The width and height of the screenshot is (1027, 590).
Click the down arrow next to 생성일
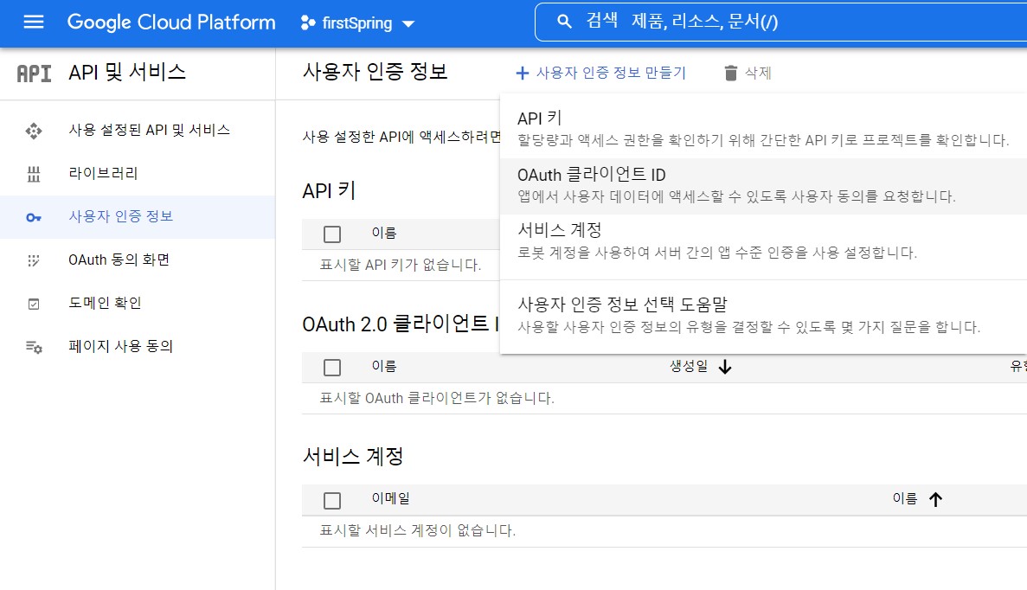[724, 367]
